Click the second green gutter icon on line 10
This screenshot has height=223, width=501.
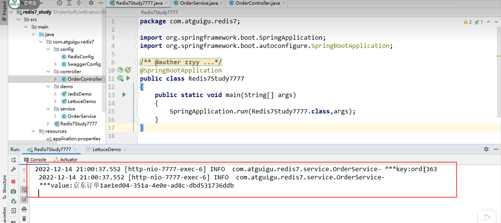coord(128,70)
